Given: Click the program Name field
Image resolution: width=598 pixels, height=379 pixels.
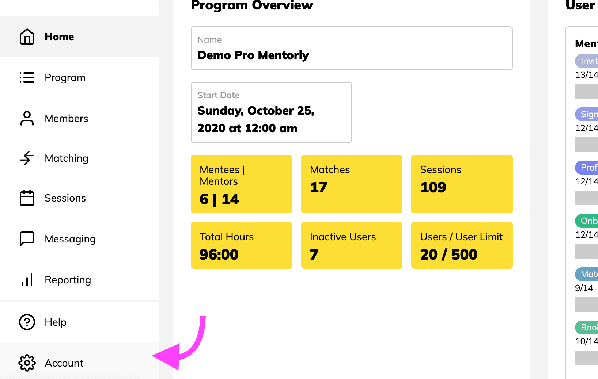Looking at the screenshot, I should [352, 48].
